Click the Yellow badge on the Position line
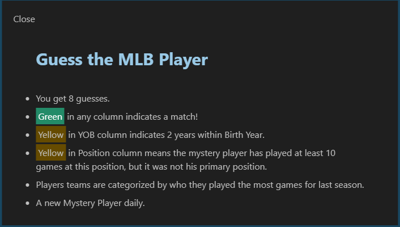The width and height of the screenshot is (400, 227). [51, 153]
